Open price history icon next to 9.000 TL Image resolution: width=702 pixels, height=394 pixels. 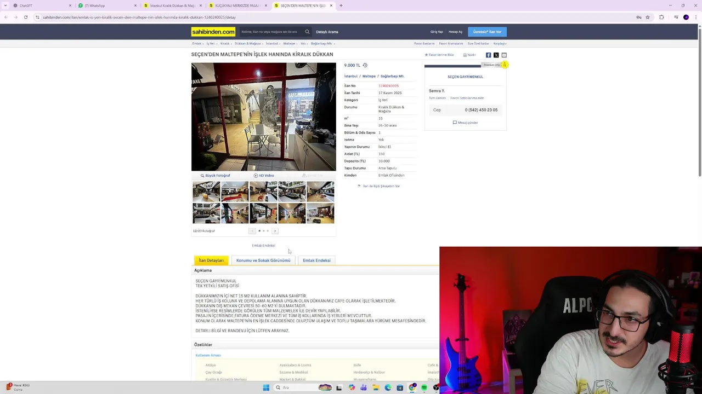[365, 66]
